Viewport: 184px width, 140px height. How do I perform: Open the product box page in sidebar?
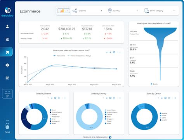pyautogui.click(x=7, y=65)
